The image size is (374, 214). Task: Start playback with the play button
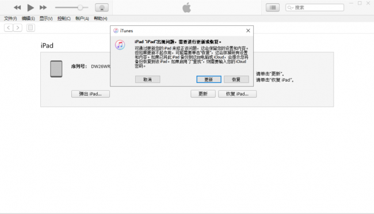(30, 7)
